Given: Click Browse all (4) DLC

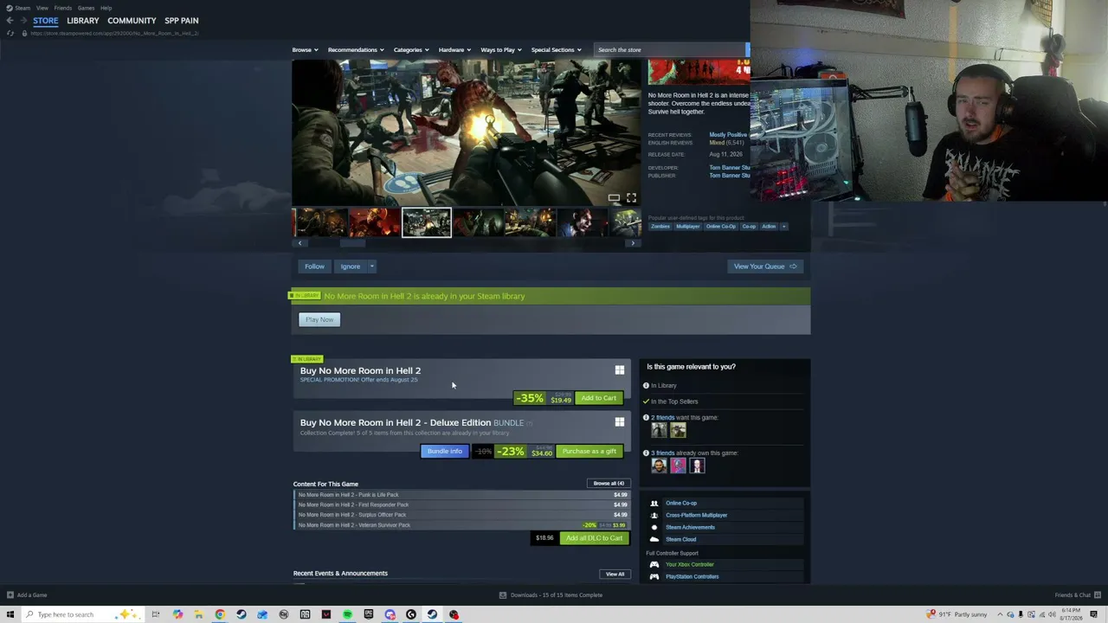Looking at the screenshot, I should pos(609,484).
